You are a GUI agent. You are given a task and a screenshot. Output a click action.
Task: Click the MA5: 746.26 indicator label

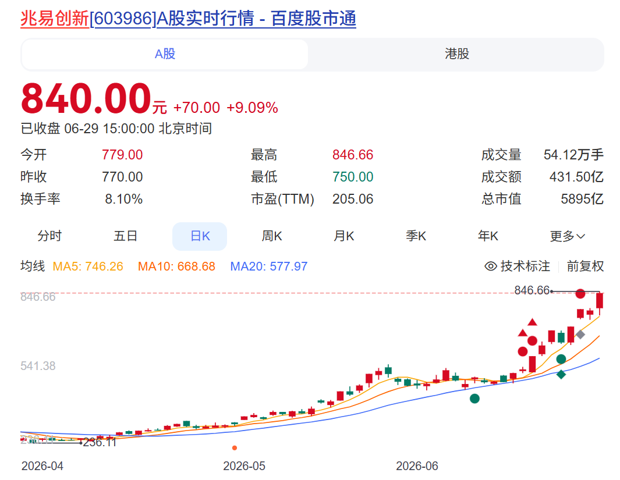[88, 266]
